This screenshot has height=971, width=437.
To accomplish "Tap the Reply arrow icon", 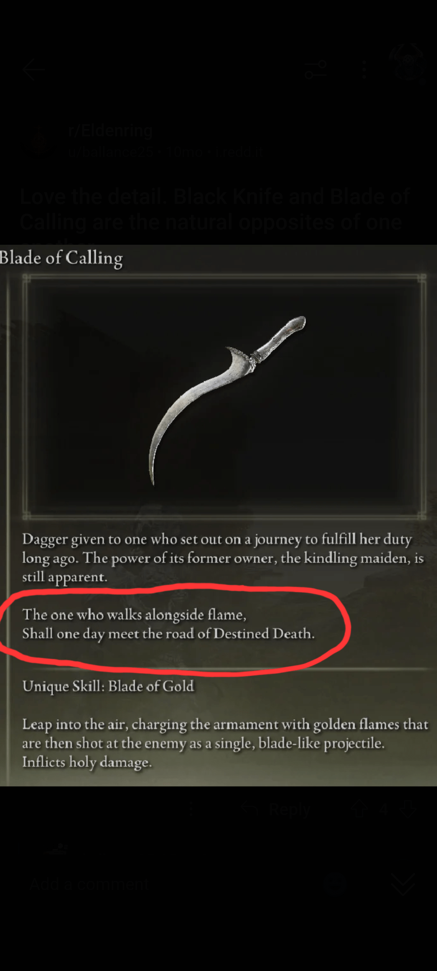I will pos(250,810).
